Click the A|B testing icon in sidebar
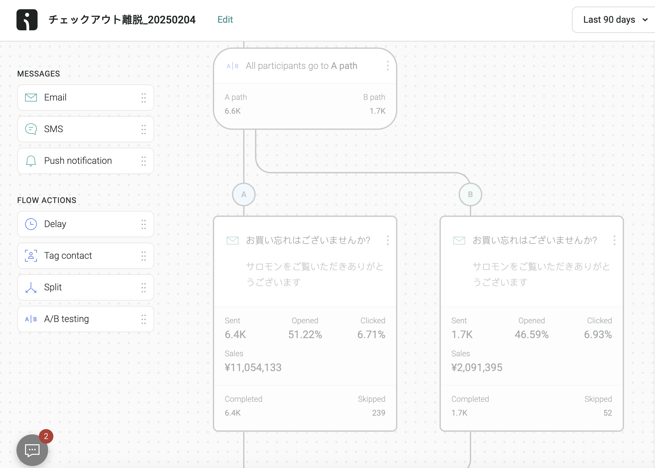The height and width of the screenshot is (468, 655). pyautogui.click(x=31, y=319)
